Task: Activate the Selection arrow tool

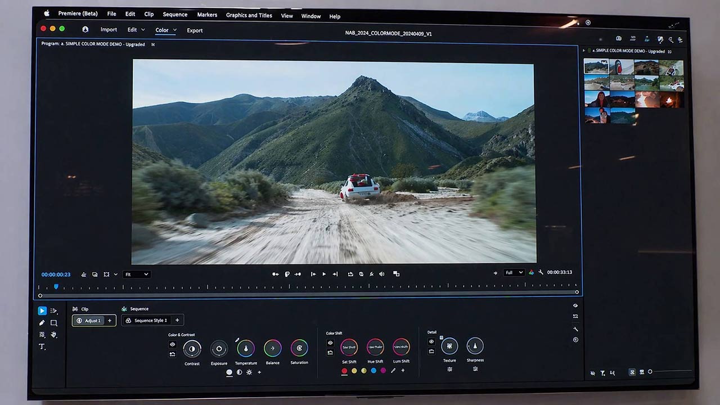Action: point(42,310)
